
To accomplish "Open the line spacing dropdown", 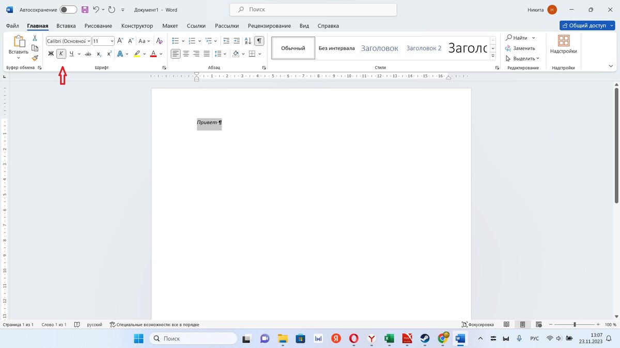I will click(x=220, y=54).
